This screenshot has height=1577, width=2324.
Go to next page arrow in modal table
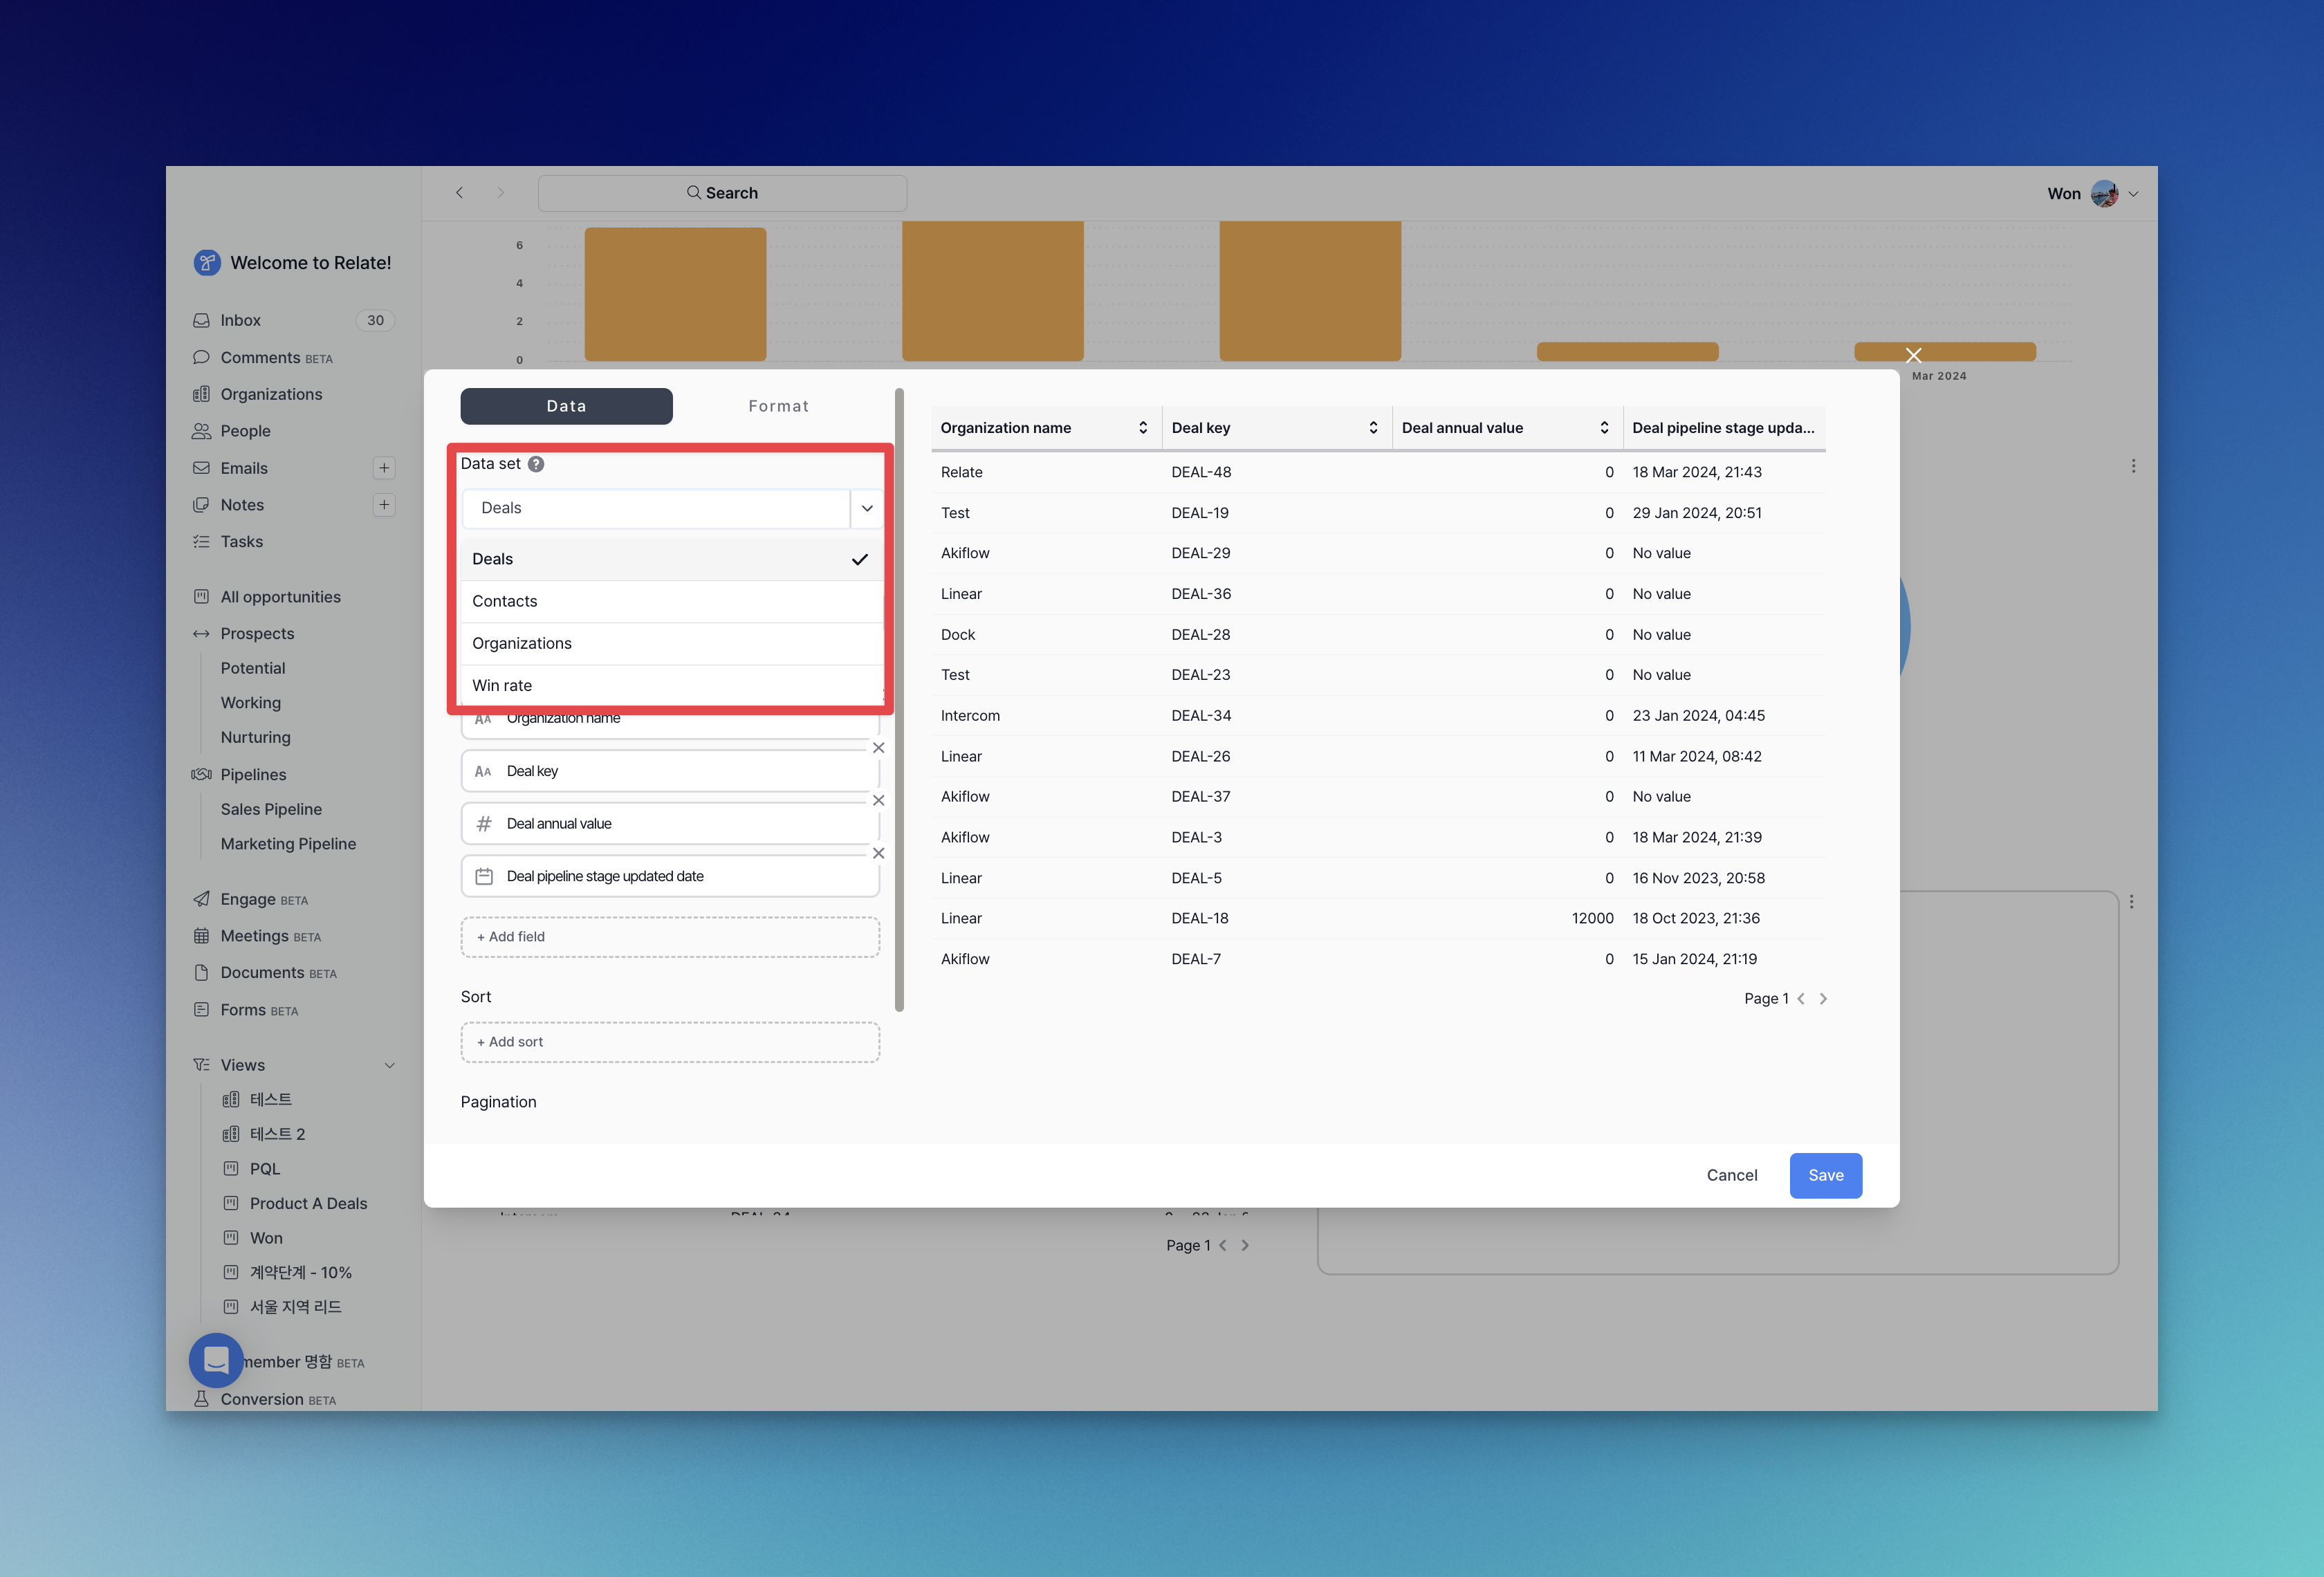click(x=1823, y=998)
